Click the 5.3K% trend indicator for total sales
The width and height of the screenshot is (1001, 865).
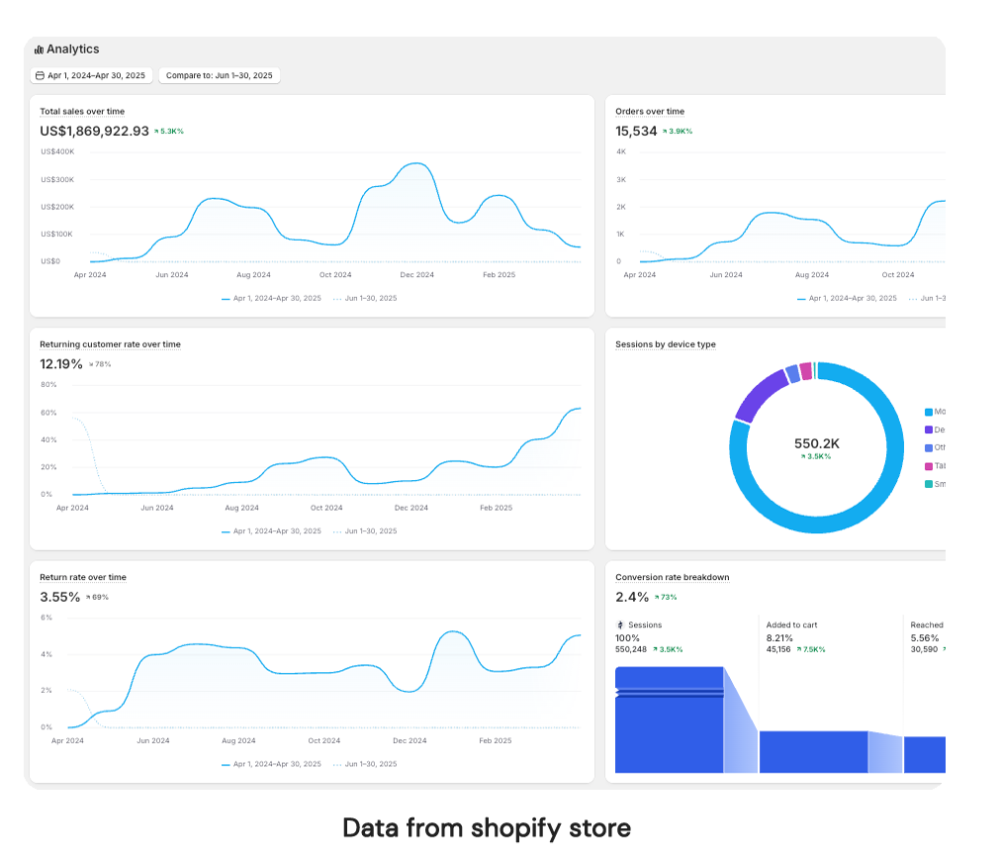click(169, 132)
